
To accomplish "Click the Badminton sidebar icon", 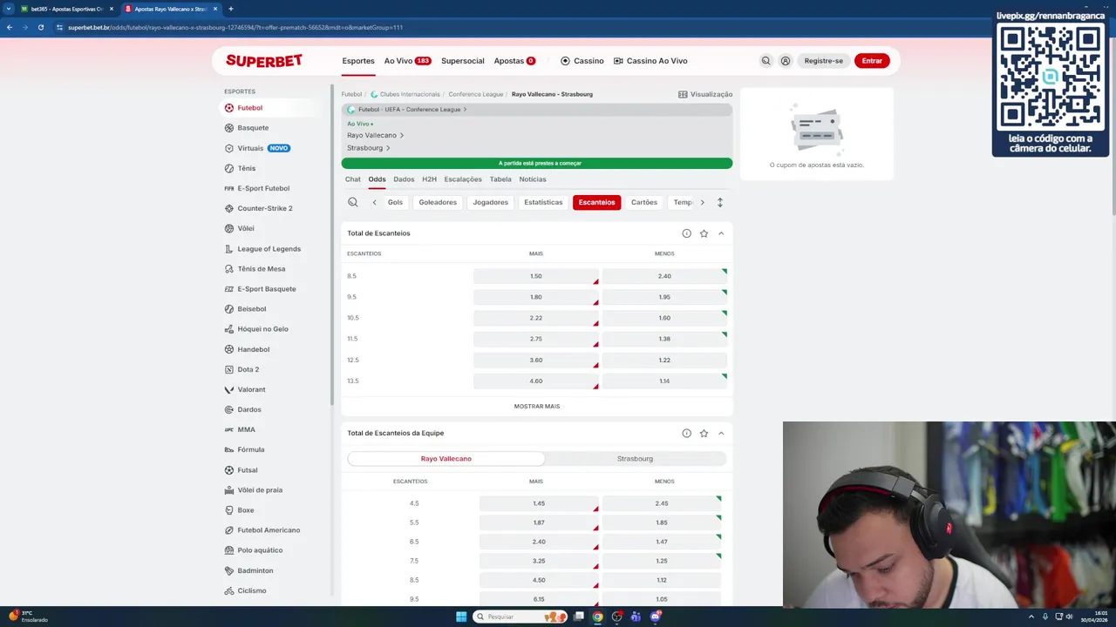I will [x=229, y=570].
